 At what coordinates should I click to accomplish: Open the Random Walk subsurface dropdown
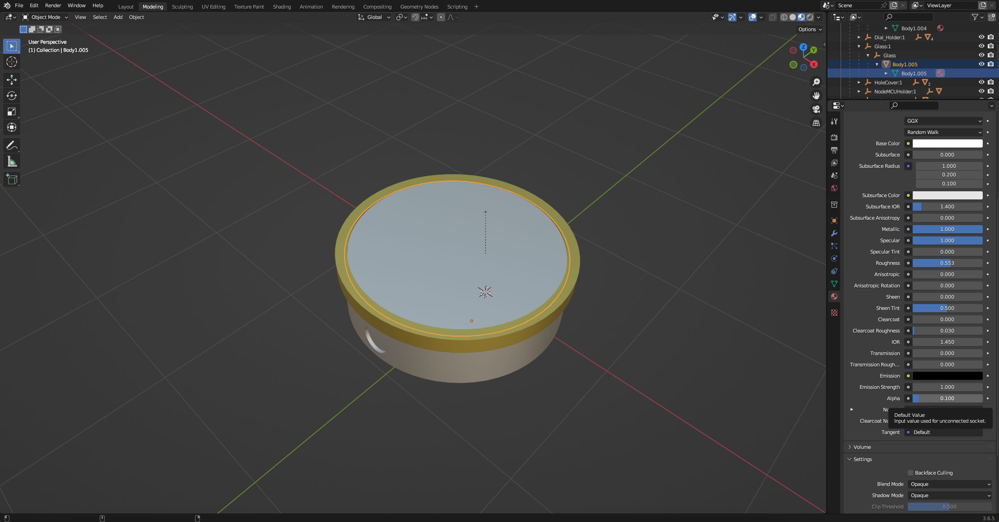(x=943, y=132)
